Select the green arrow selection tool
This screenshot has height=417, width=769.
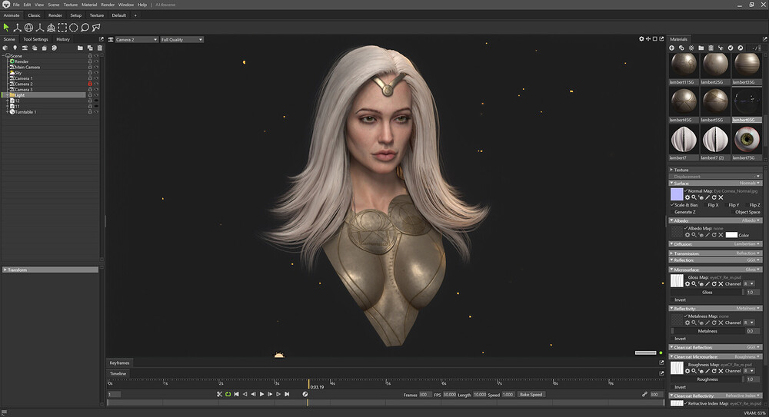(6, 28)
